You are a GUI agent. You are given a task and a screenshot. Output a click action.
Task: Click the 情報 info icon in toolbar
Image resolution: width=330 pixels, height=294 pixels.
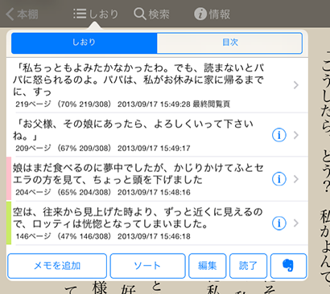pyautogui.click(x=200, y=14)
